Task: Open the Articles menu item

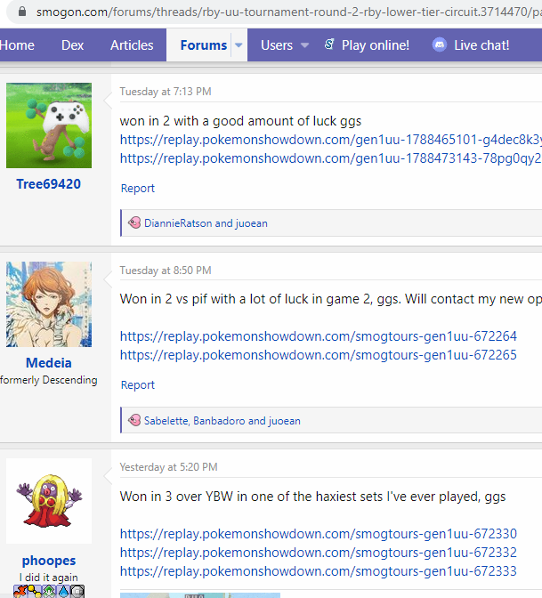Action: [x=132, y=45]
